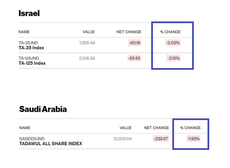Click the -1.95% change badge
The height and width of the screenshot is (168, 230).
pos(193,139)
